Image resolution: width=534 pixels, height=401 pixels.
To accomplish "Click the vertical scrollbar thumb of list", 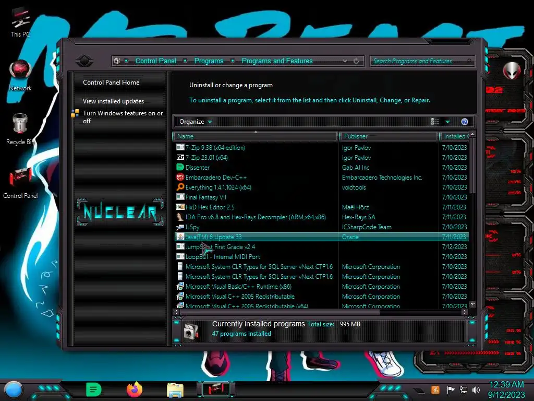I will pos(472,166).
